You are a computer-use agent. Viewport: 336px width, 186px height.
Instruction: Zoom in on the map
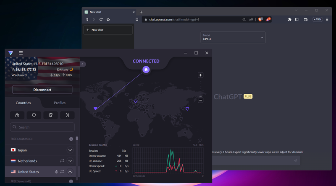[201, 75]
